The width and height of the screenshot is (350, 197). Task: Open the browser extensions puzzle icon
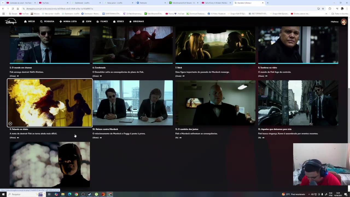330,8
